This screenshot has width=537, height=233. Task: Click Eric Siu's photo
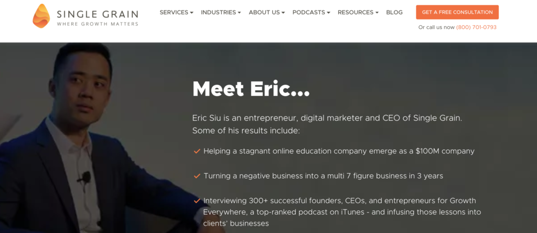click(x=92, y=137)
